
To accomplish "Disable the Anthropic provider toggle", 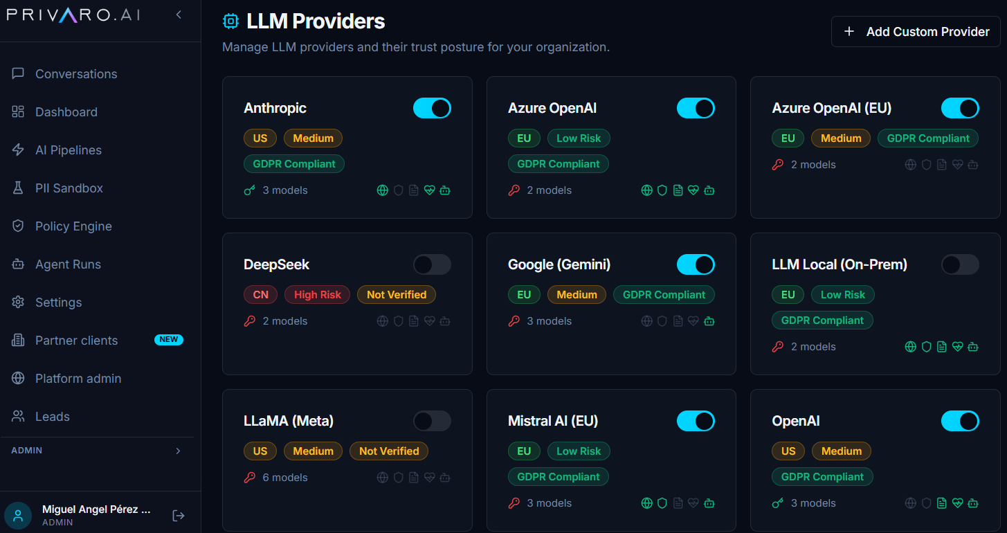I will click(x=432, y=108).
